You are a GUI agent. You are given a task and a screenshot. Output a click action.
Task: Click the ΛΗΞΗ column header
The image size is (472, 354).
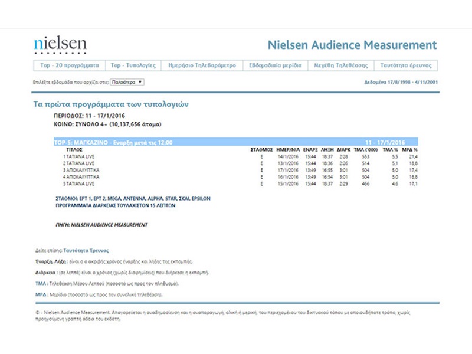coord(327,150)
